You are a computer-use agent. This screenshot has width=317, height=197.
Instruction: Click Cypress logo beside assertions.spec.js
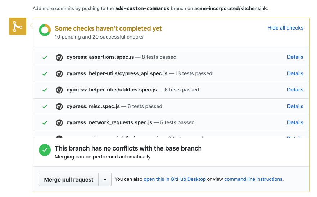point(59,57)
